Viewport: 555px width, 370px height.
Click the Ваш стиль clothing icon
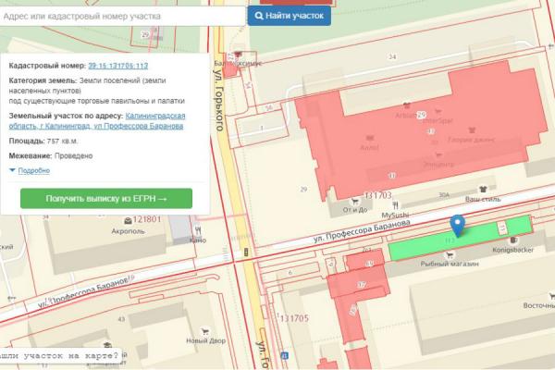(x=481, y=189)
